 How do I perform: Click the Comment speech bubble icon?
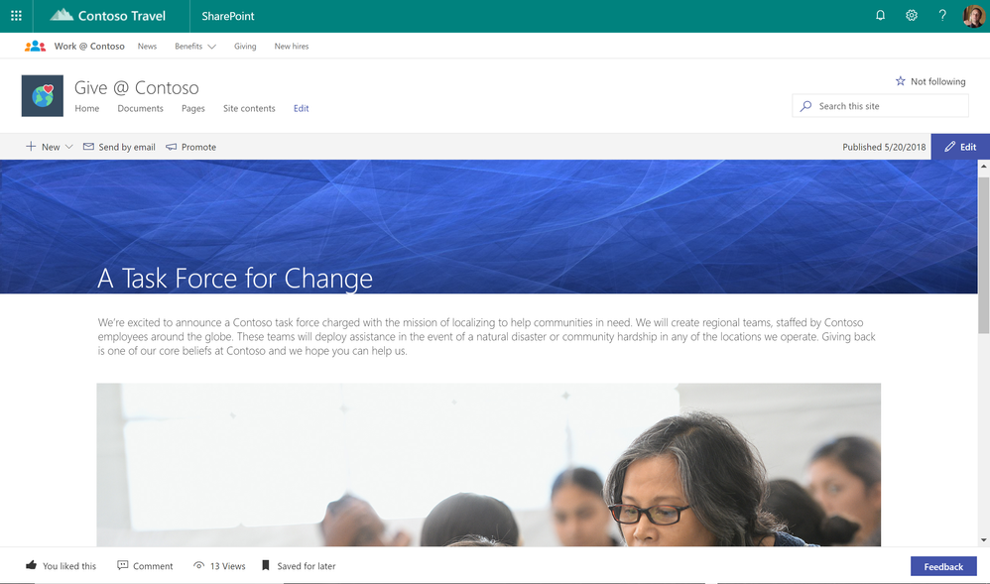coord(122,565)
